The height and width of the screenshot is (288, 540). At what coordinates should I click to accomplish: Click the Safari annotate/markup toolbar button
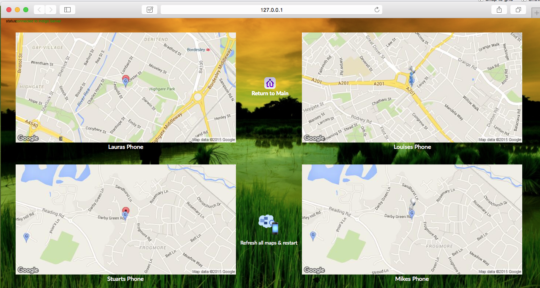[150, 9]
